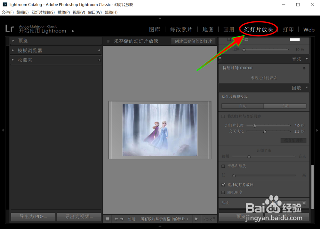Adjust audio balance slider
Image resolution: width=320 pixels, height=229 pixels.
coord(249,157)
